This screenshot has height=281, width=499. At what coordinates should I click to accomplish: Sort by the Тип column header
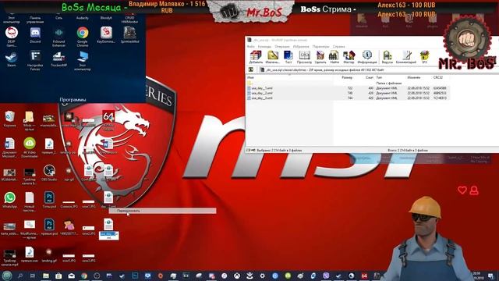[379, 77]
